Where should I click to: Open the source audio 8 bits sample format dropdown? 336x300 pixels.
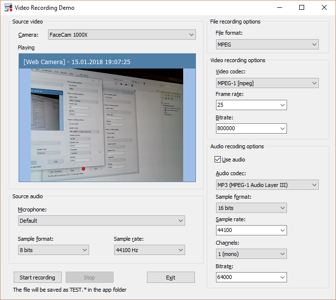pyautogui.click(x=53, y=250)
